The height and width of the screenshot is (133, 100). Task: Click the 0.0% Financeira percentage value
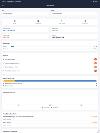95,49
